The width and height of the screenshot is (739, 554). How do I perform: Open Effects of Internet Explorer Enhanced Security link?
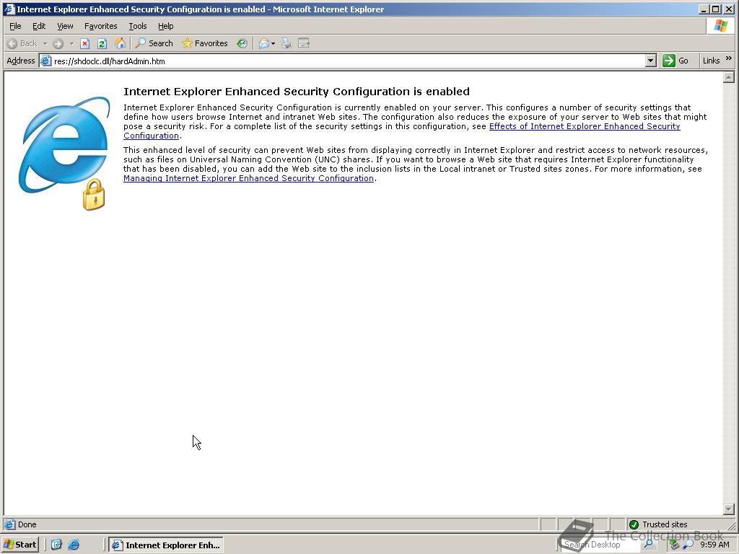click(x=585, y=126)
